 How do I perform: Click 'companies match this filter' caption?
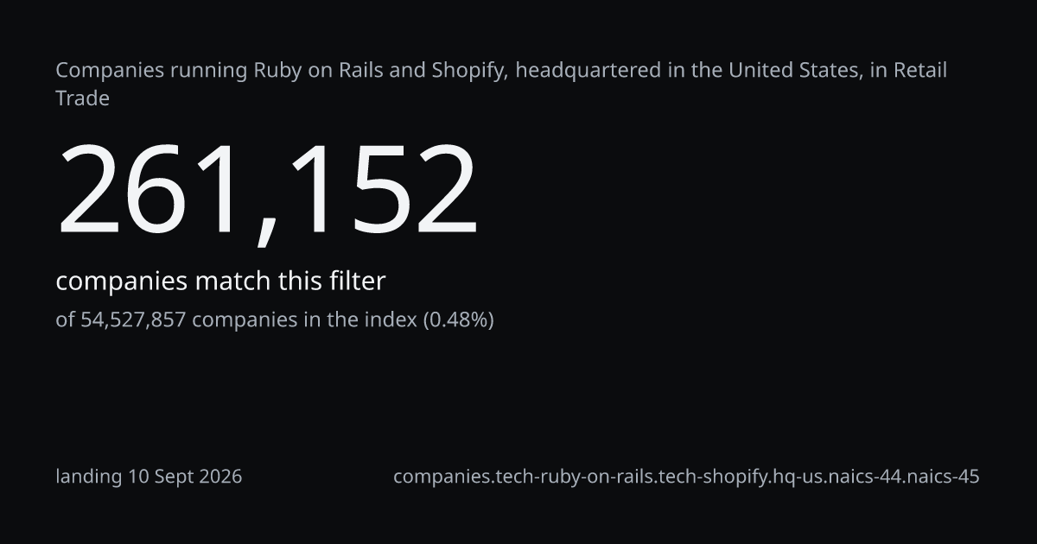pyautogui.click(x=220, y=281)
